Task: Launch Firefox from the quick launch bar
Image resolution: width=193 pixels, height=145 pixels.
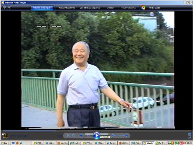Action: [x=17, y=143]
